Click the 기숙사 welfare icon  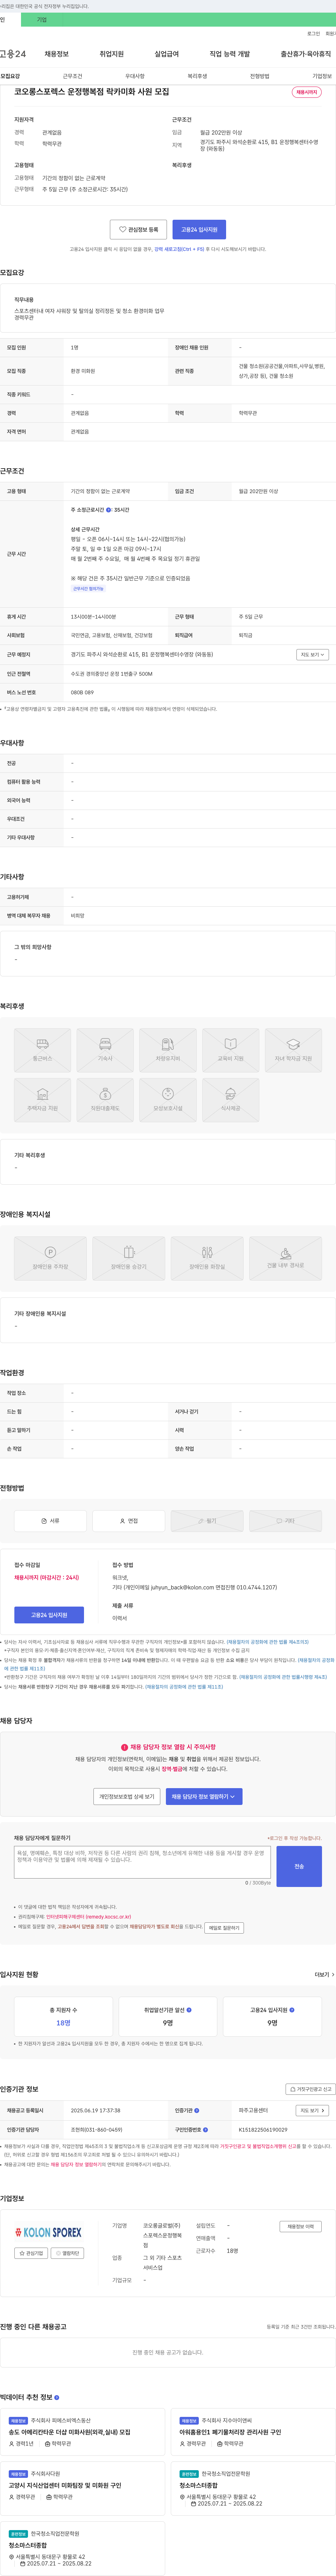pyautogui.click(x=105, y=1050)
